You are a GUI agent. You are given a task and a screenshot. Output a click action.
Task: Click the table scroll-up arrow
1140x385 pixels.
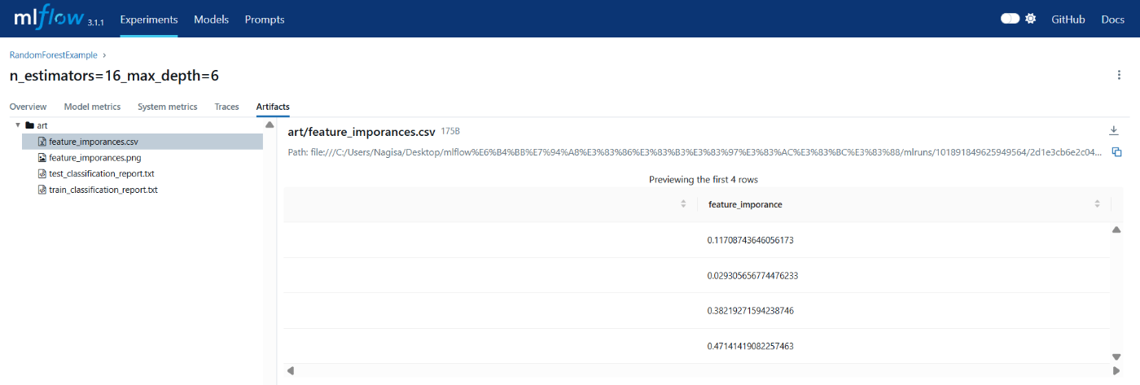[1116, 230]
